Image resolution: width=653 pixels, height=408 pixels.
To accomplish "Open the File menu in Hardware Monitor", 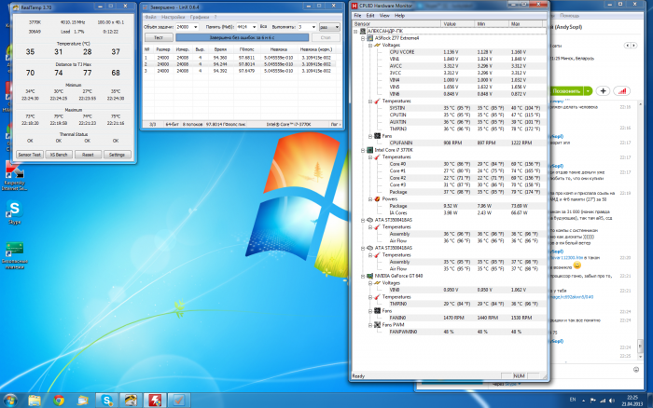I will [357, 16].
